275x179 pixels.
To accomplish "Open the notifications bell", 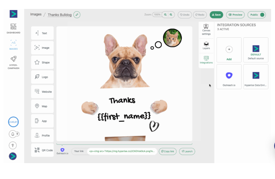I will [13, 134].
